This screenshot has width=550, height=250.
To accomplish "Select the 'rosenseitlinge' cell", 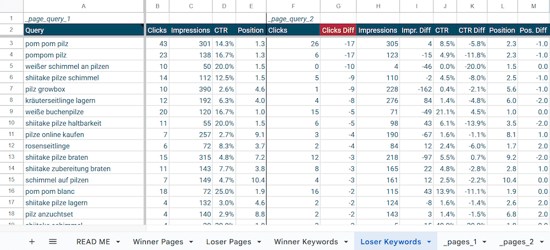I will pyautogui.click(x=84, y=146).
